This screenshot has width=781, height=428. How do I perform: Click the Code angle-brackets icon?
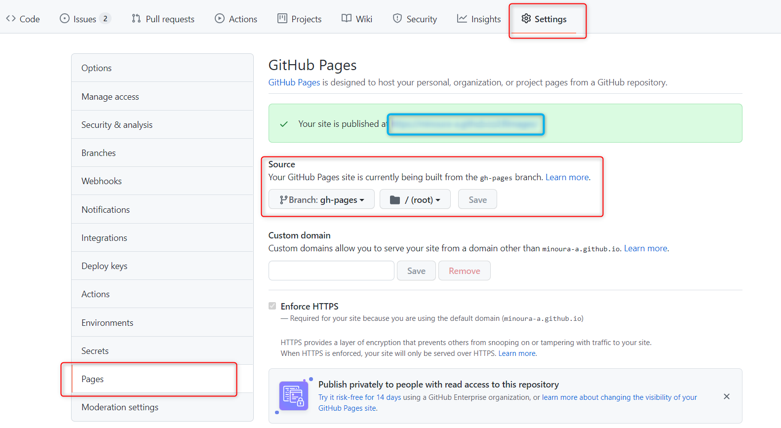click(11, 18)
